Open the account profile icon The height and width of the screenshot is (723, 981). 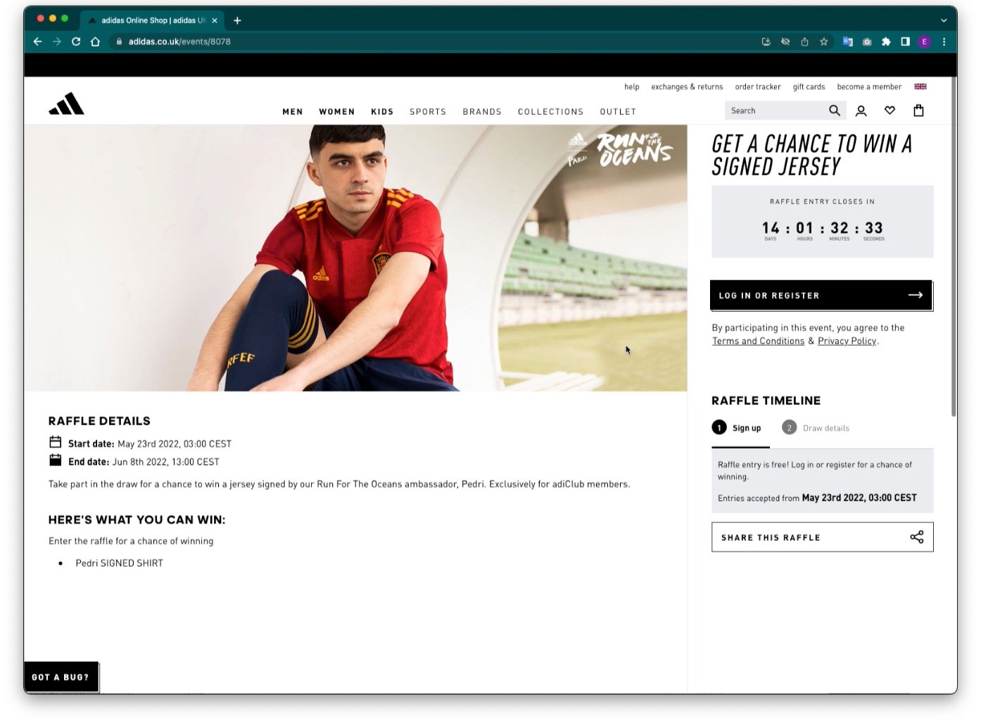point(861,111)
